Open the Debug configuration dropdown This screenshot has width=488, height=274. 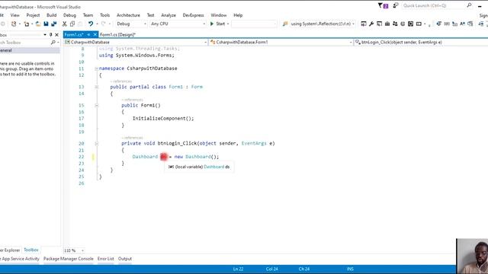coord(131,24)
